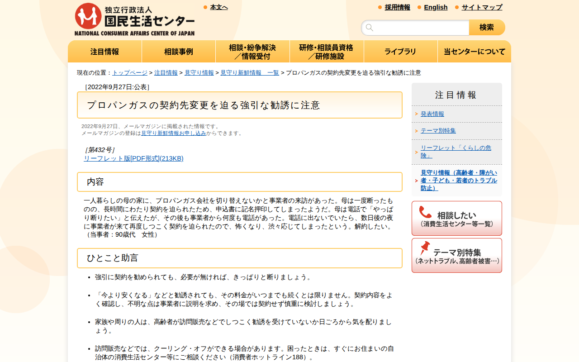Image resolution: width=579 pixels, height=362 pixels.
Task: Go to 注目情報 breadcrumb link
Action: pyautogui.click(x=166, y=73)
